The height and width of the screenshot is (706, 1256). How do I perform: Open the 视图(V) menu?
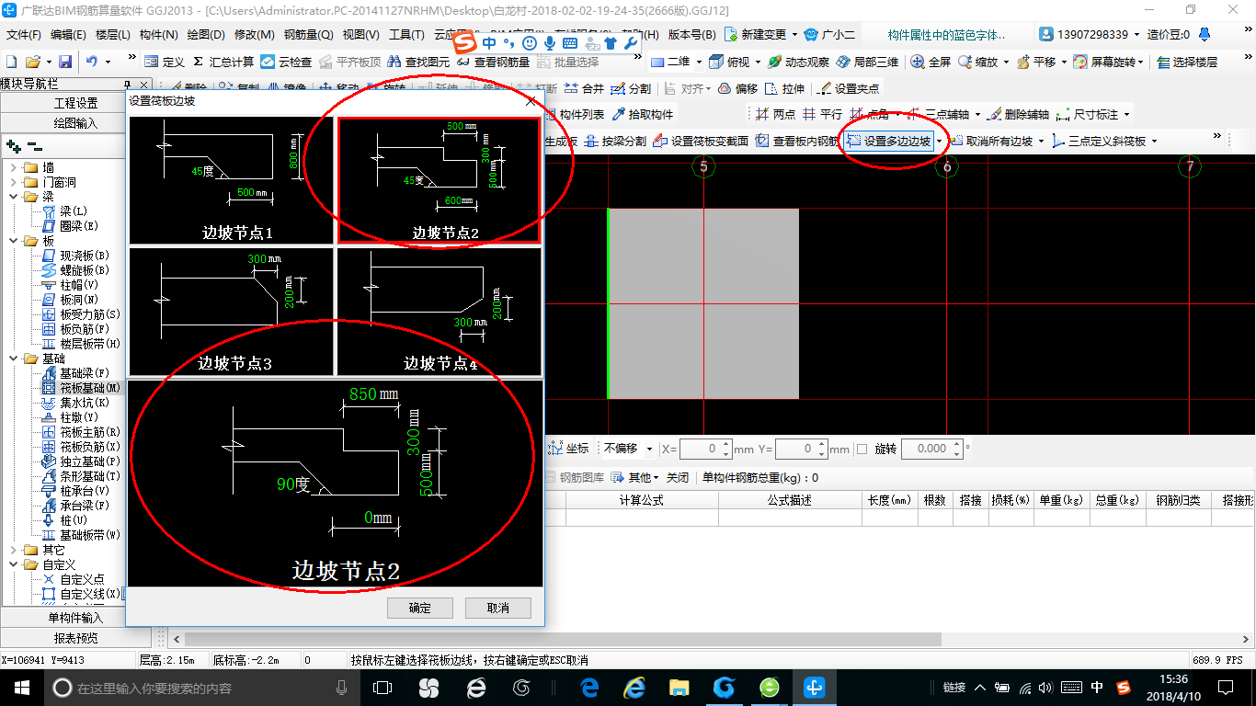tap(360, 35)
